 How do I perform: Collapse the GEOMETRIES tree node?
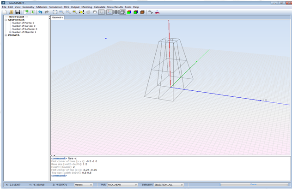(x=6, y=20)
